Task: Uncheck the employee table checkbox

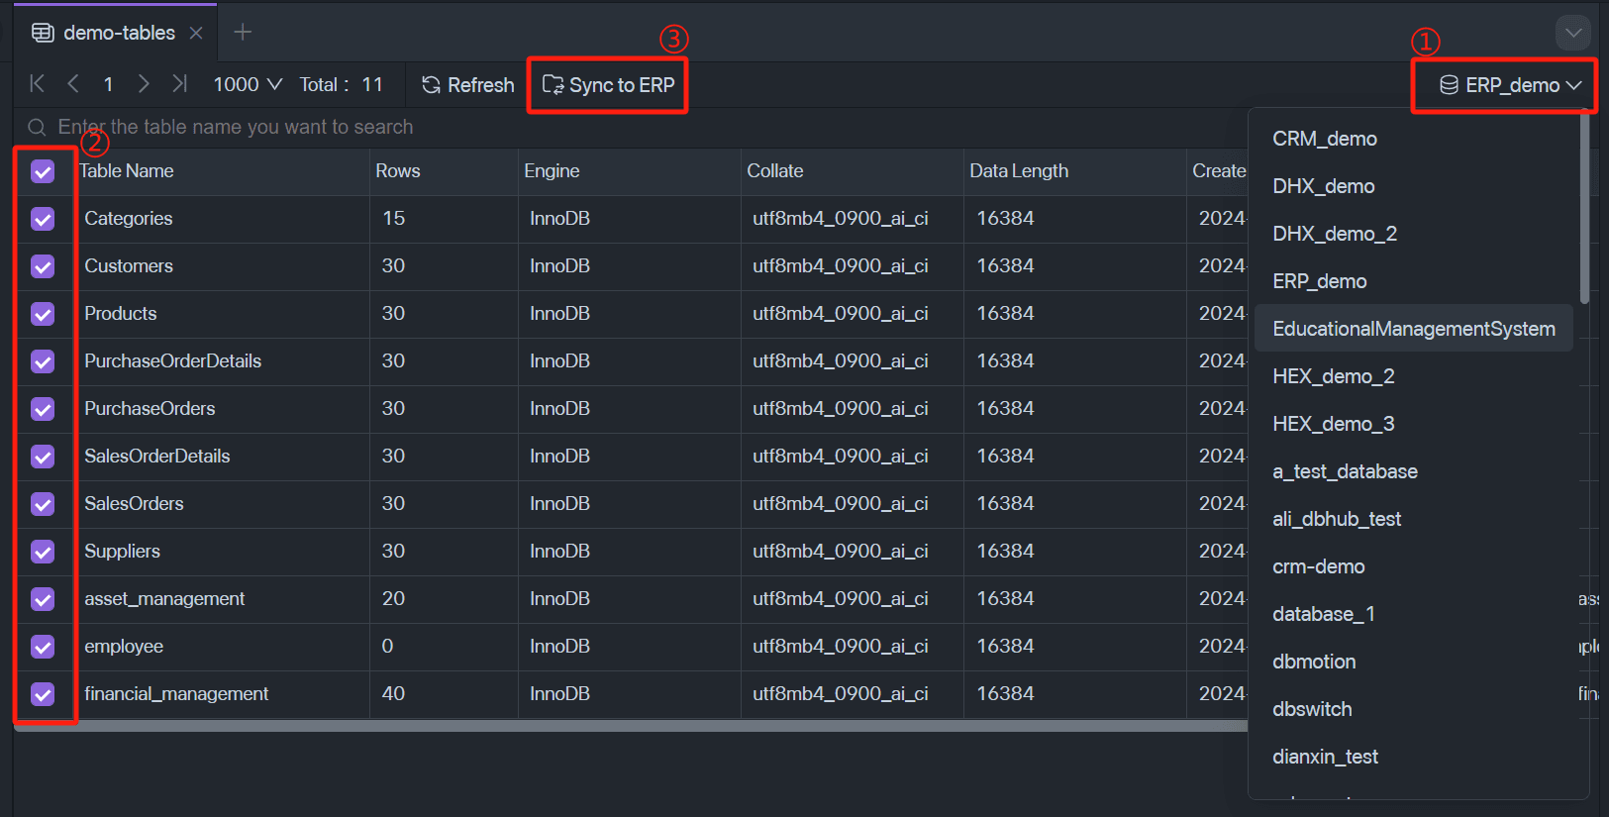Action: [x=43, y=647]
